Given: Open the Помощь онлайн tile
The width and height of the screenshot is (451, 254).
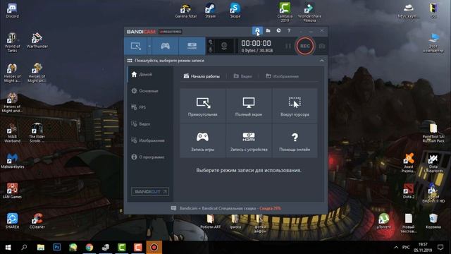Looking at the screenshot, I should tap(295, 141).
